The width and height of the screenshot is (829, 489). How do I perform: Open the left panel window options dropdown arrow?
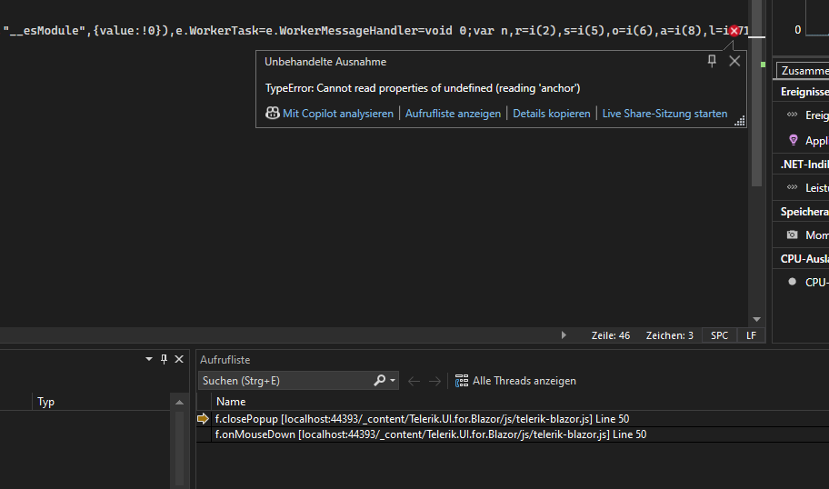(149, 360)
